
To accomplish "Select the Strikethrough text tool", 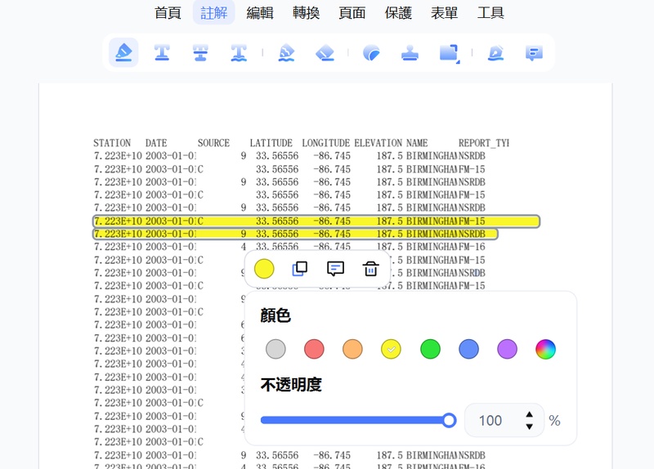I will [200, 53].
